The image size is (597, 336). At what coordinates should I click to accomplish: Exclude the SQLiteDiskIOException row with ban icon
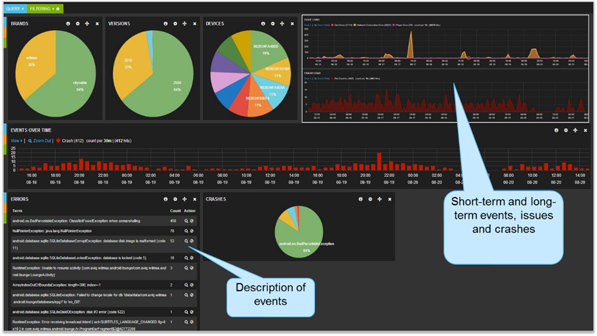click(x=192, y=312)
